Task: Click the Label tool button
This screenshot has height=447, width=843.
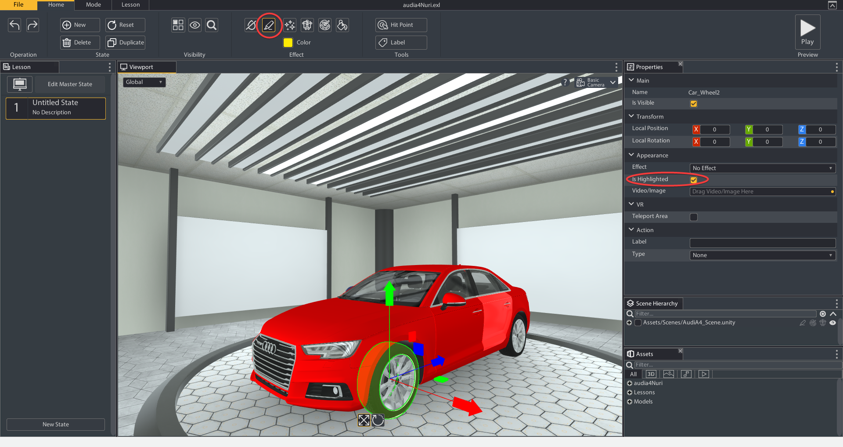Action: pos(401,43)
